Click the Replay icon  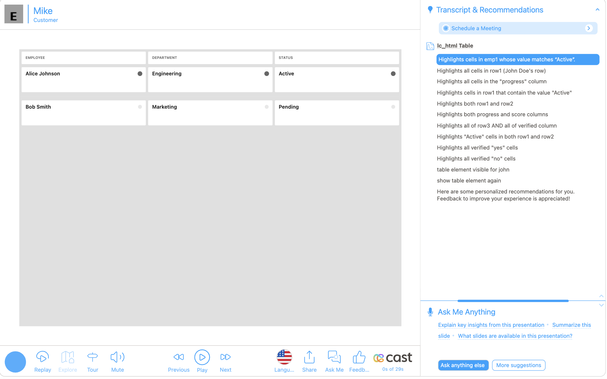pyautogui.click(x=42, y=357)
